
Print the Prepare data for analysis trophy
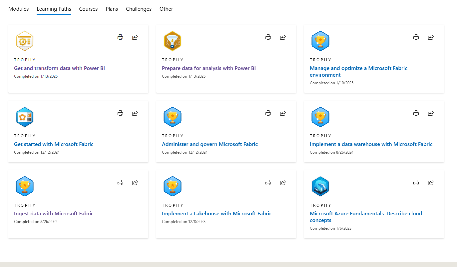pyautogui.click(x=268, y=37)
